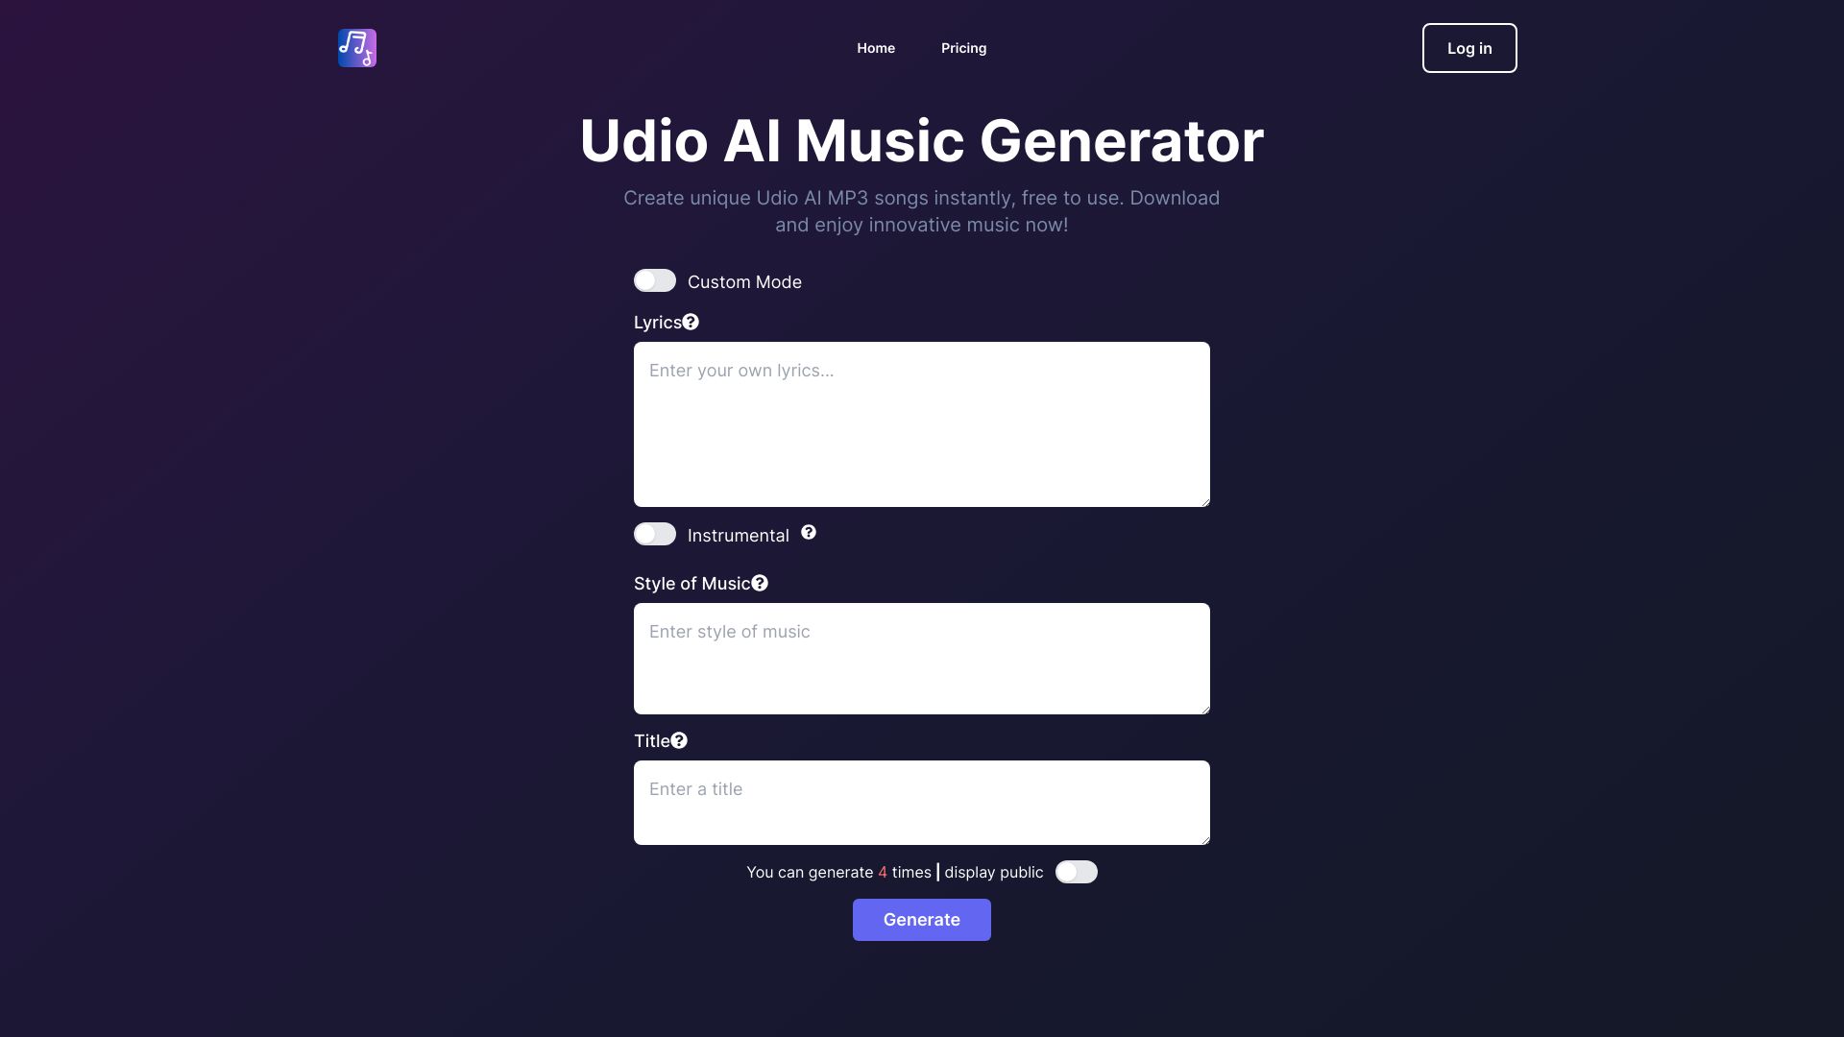Click the Udio music note logo icon

(357, 47)
